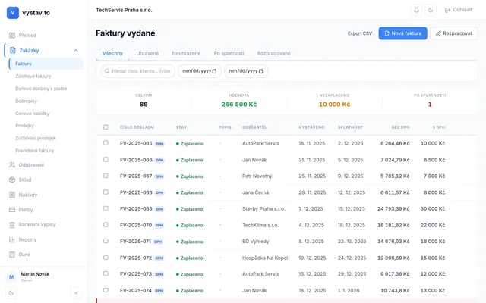This screenshot has width=486, height=303.
Task: Click the first mm/dd/yyyy date field
Action: 200,71
